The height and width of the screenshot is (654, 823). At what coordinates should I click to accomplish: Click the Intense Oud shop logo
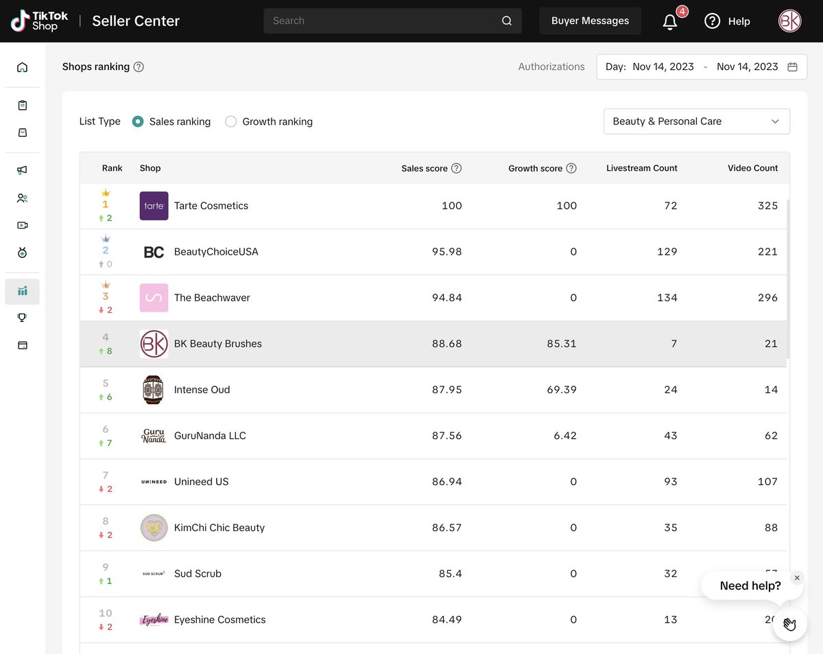point(154,390)
